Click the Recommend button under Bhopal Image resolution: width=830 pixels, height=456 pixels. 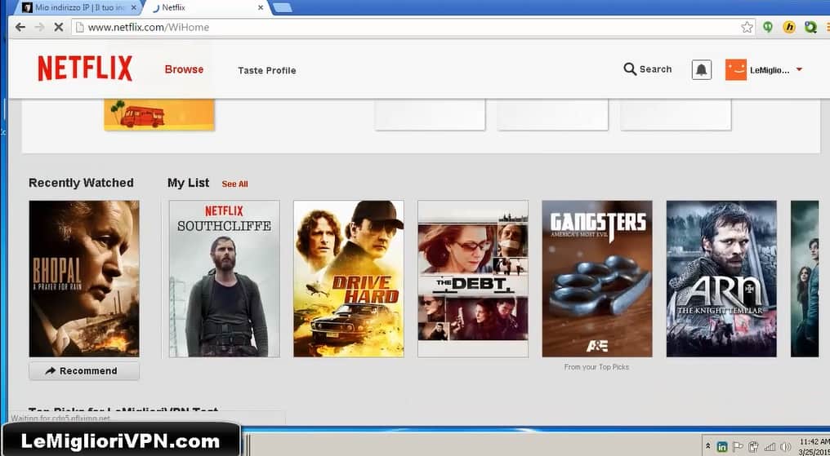84,371
